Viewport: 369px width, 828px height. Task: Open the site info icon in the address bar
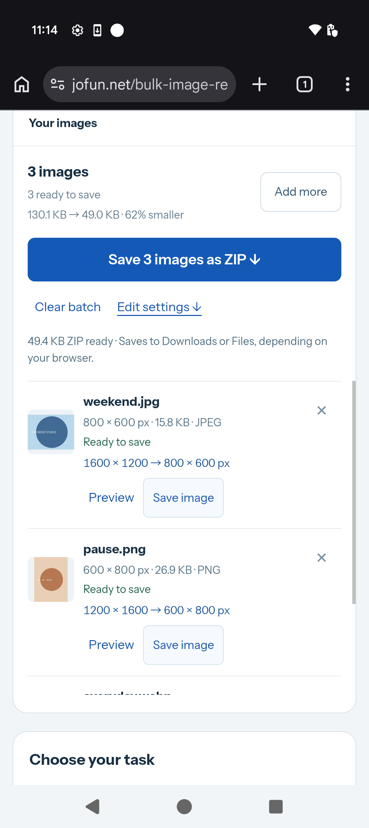click(x=57, y=84)
